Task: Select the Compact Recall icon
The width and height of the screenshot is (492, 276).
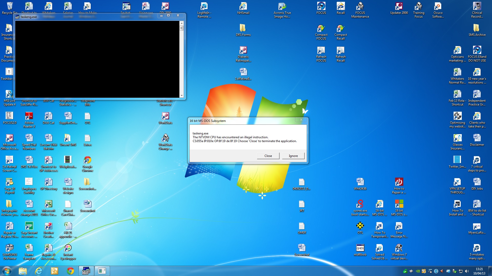Action: 341,32
